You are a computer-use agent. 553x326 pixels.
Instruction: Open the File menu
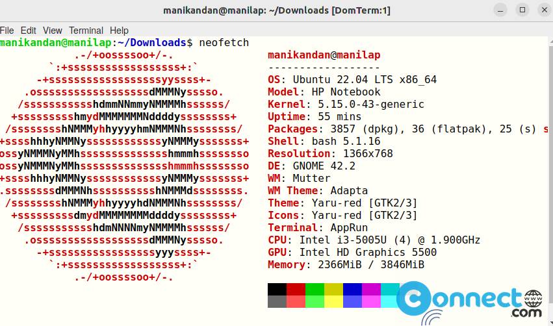7,31
